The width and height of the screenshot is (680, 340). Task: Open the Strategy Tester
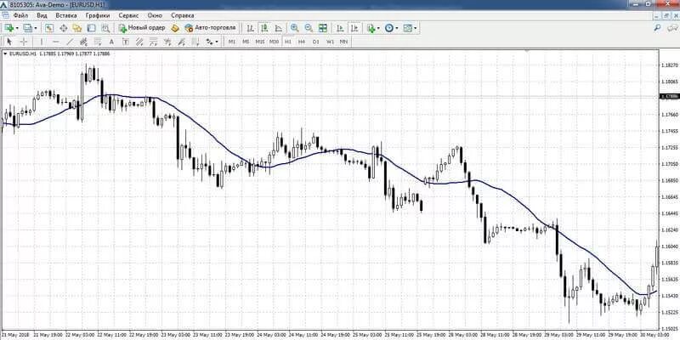tap(105, 28)
